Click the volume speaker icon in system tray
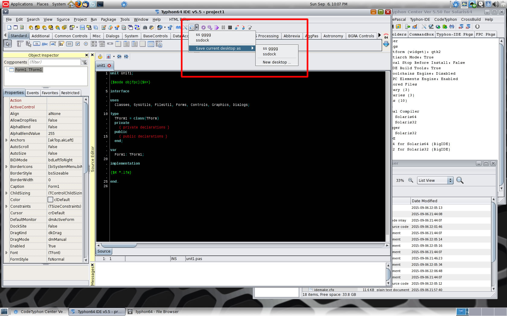 [x=496, y=4]
